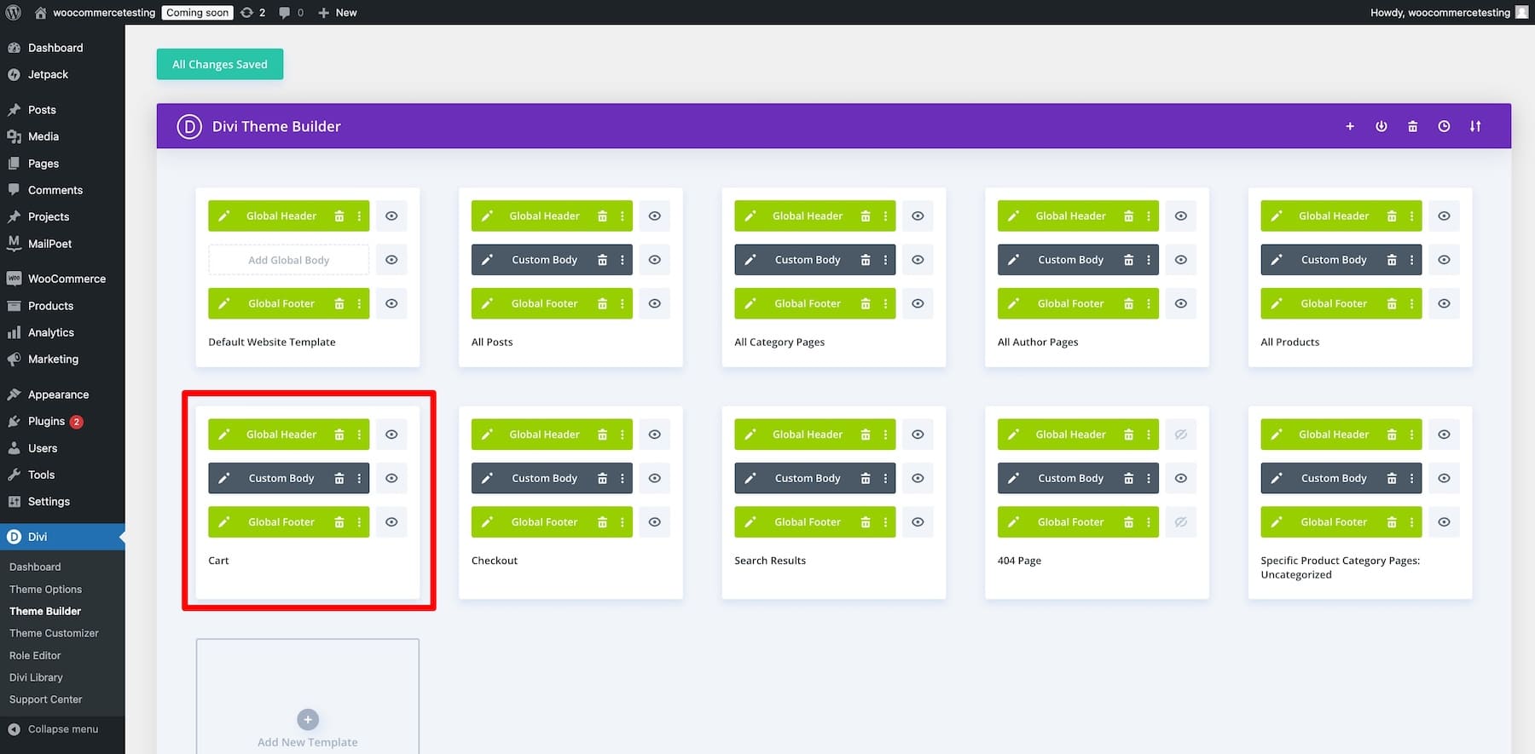Viewport: 1535px width, 754px height.
Task: Open Custom Body options menu in All Category Pages
Action: pyautogui.click(x=885, y=260)
